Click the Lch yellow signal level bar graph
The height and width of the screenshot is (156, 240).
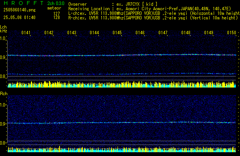coord(122,84)
